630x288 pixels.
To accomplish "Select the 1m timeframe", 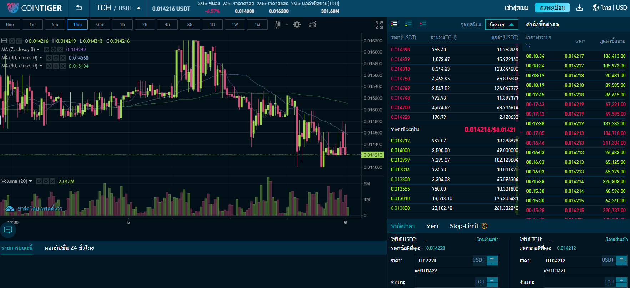I will (32, 25).
